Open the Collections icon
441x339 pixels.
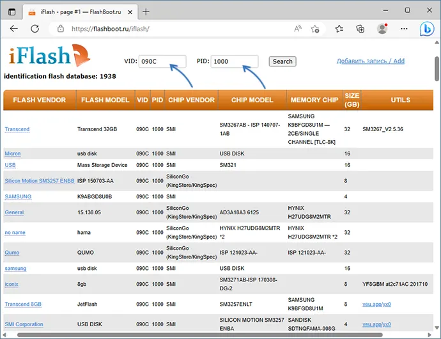tap(360, 29)
